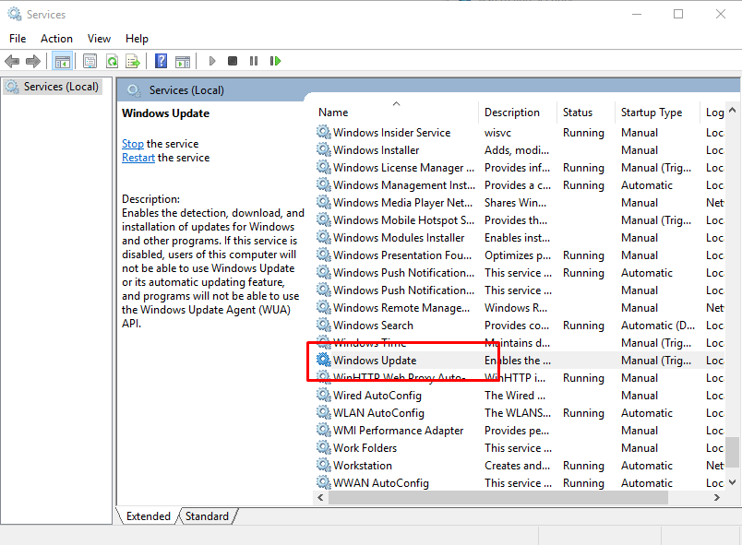This screenshot has width=742, height=545.
Task: Click gear icon beside WWAN AutoConfig
Action: [x=324, y=482]
